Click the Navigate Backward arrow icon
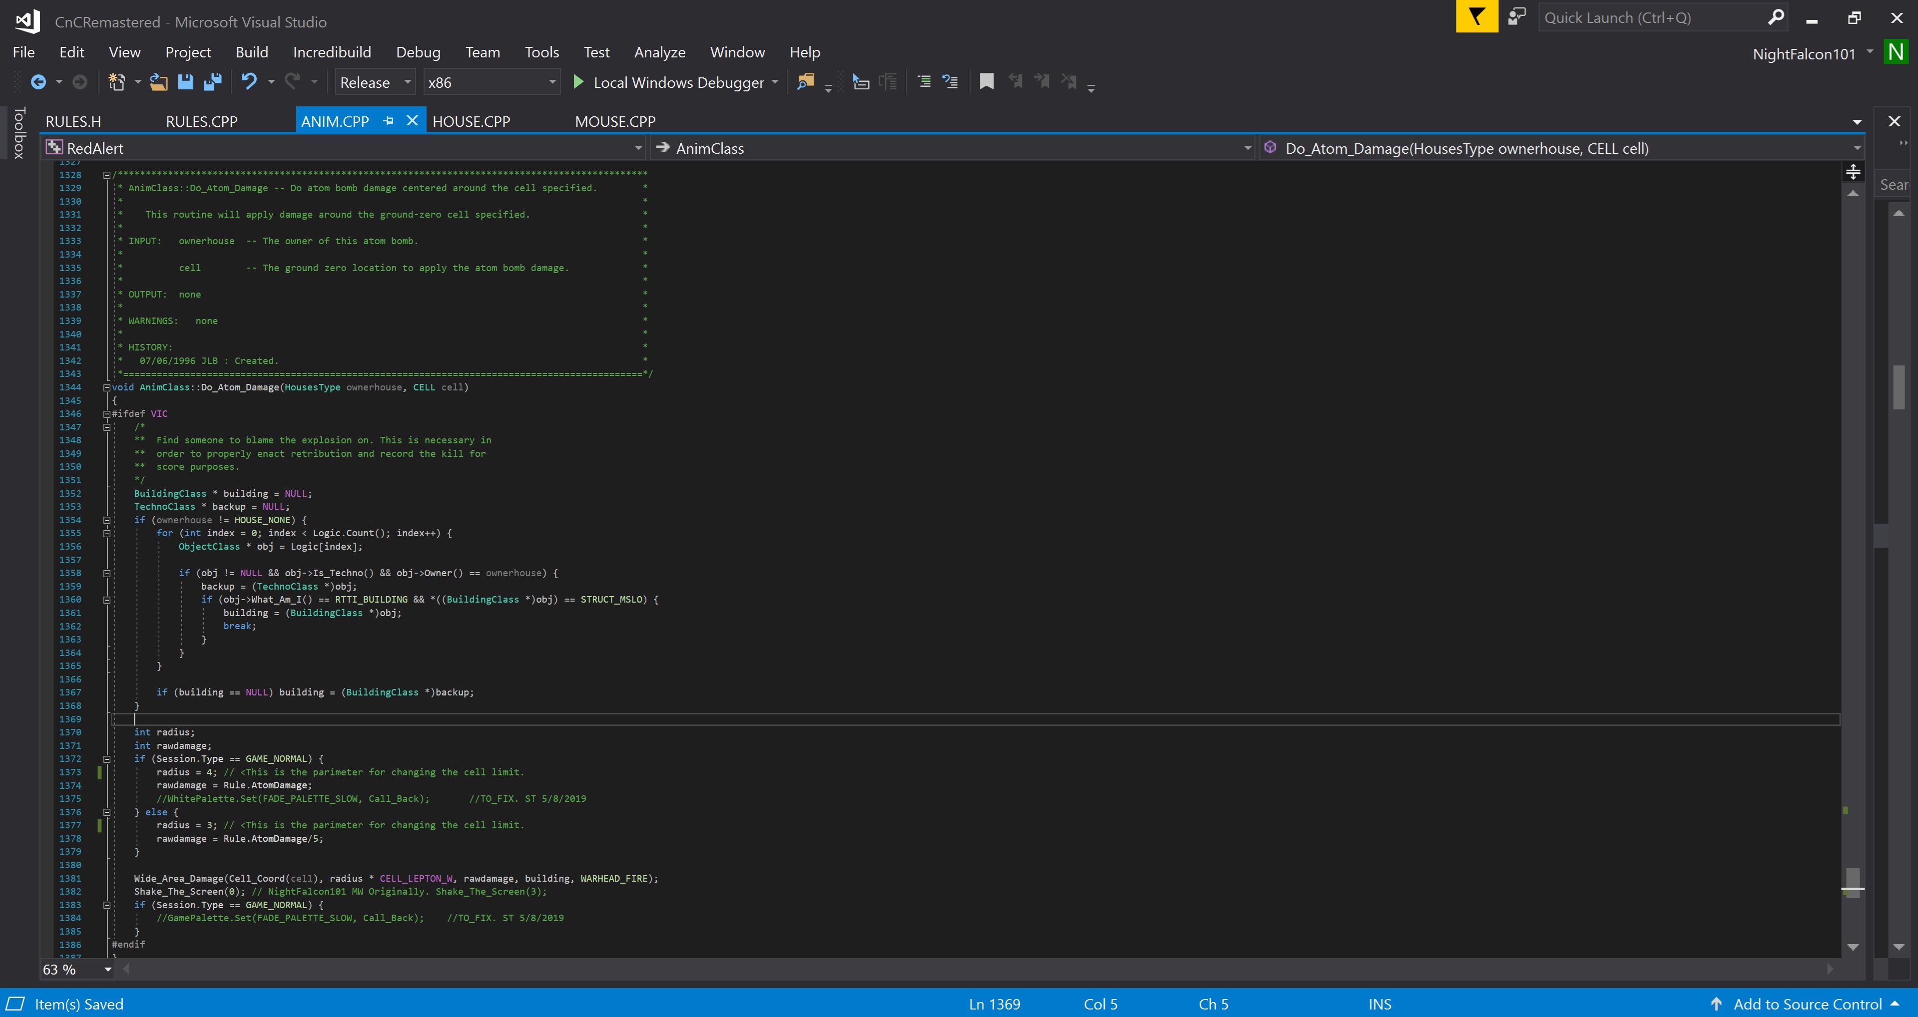Screen dimensions: 1918x1017 coord(38,82)
